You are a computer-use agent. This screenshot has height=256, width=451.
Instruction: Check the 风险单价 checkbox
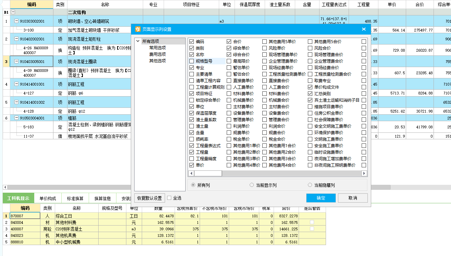pos(265,48)
